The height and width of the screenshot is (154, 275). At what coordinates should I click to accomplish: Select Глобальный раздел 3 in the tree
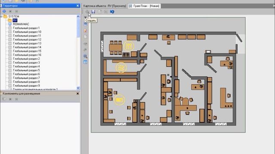click(x=26, y=62)
